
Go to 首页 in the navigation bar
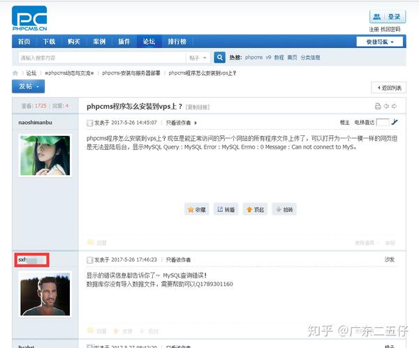24,41
